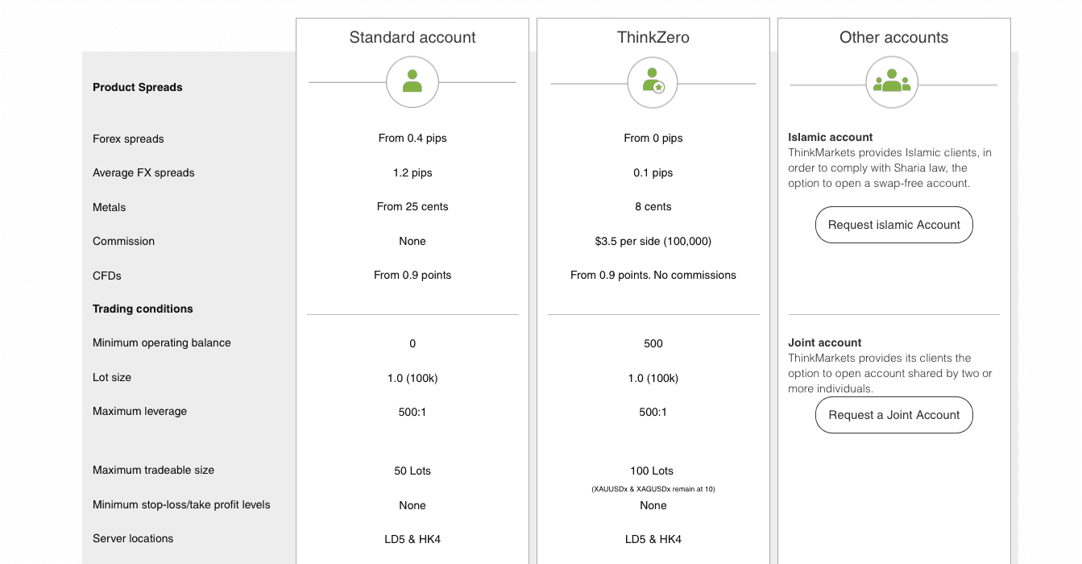
Task: Click ThinkZero commission $3.5 per side value
Action: pos(653,241)
